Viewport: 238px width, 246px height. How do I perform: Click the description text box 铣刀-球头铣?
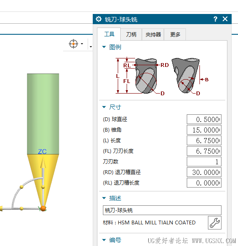(162, 210)
